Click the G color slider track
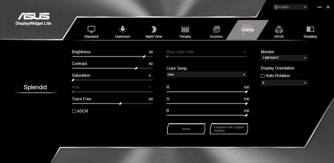The image size is (334, 163). [x=207, y=103]
